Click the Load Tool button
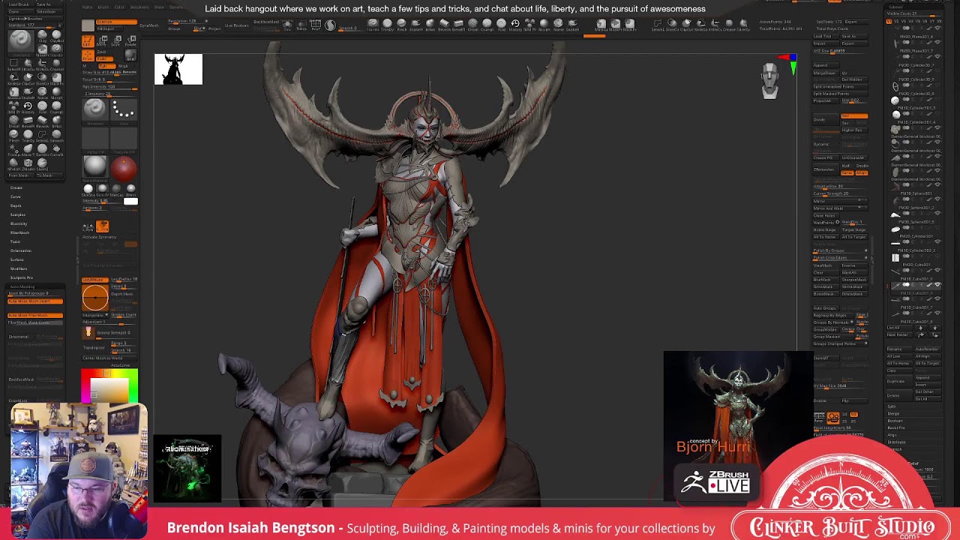Viewport: 960px width, 540px height. pos(826,36)
